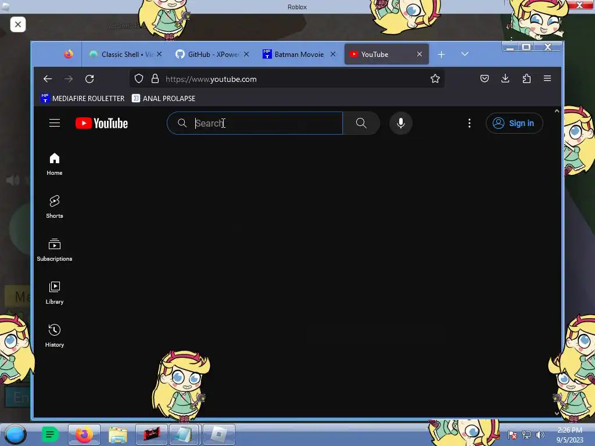
Task: Bookmark this page with star icon
Action: [435, 78]
